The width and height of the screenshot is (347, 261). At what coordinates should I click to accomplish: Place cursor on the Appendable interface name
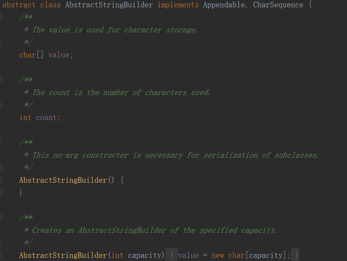point(224,5)
